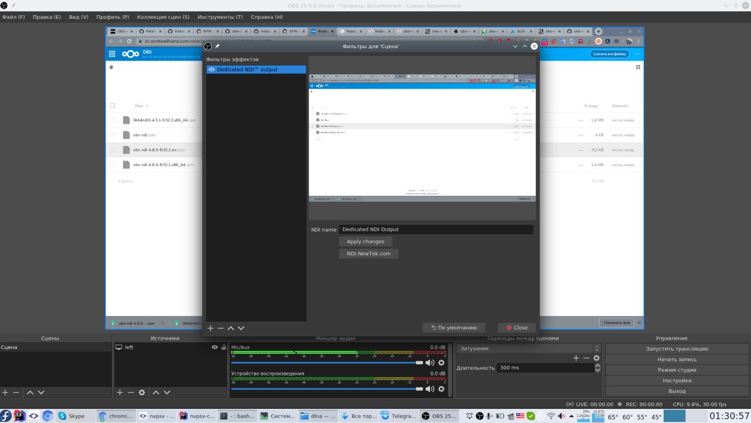Click Начать запись button
The image size is (751, 423).
[x=676, y=359]
